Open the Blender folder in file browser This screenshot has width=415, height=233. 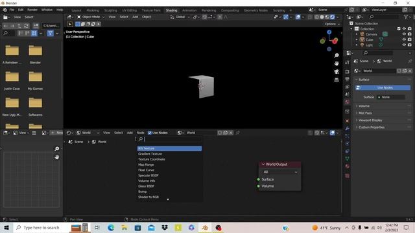click(35, 54)
